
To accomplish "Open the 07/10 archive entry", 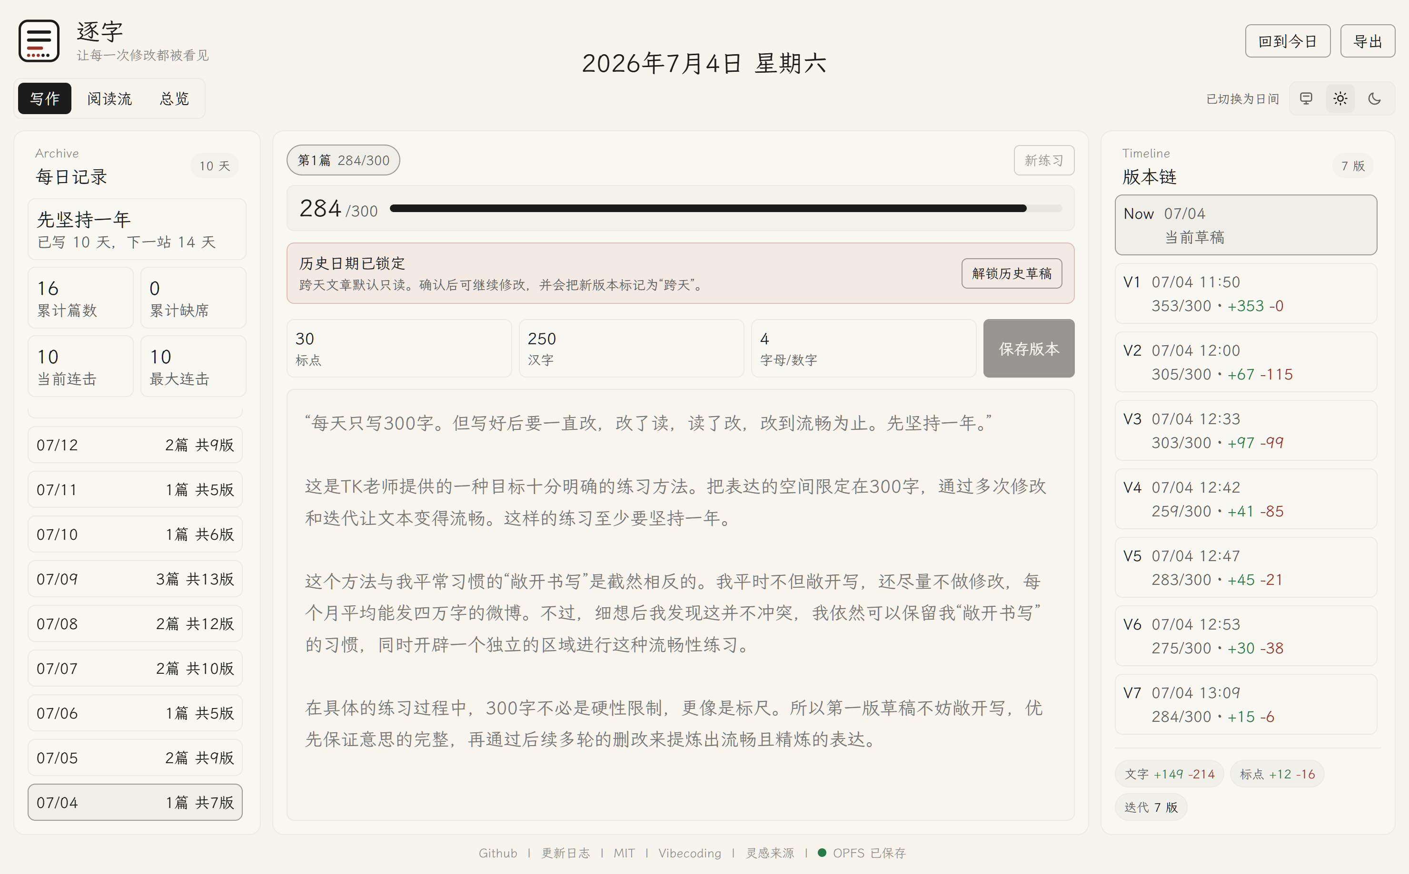I will pos(135,534).
